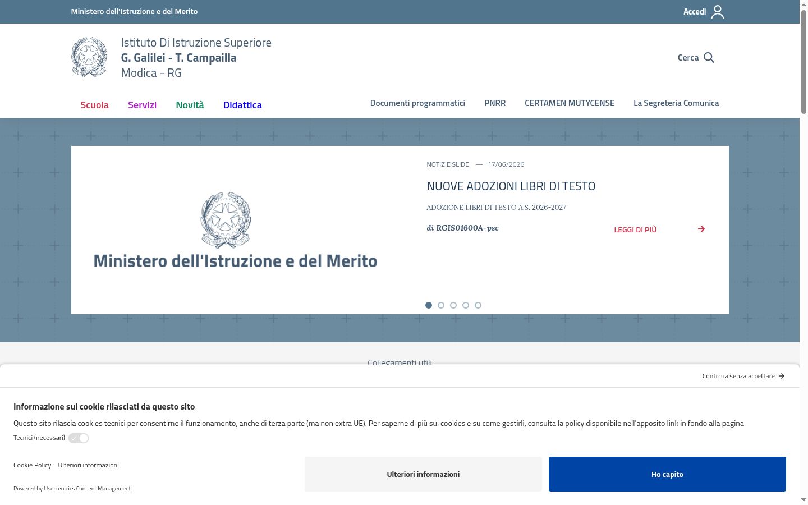This screenshot has height=505, width=808.
Task: Select the third carousel slide dot
Action: 453,305
